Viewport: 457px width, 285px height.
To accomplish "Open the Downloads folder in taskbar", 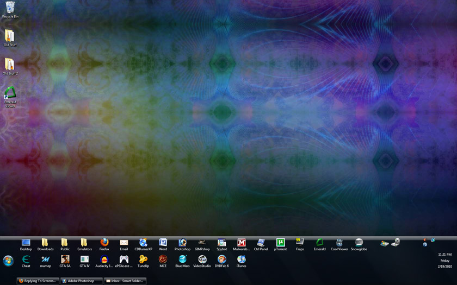I will tap(46, 245).
